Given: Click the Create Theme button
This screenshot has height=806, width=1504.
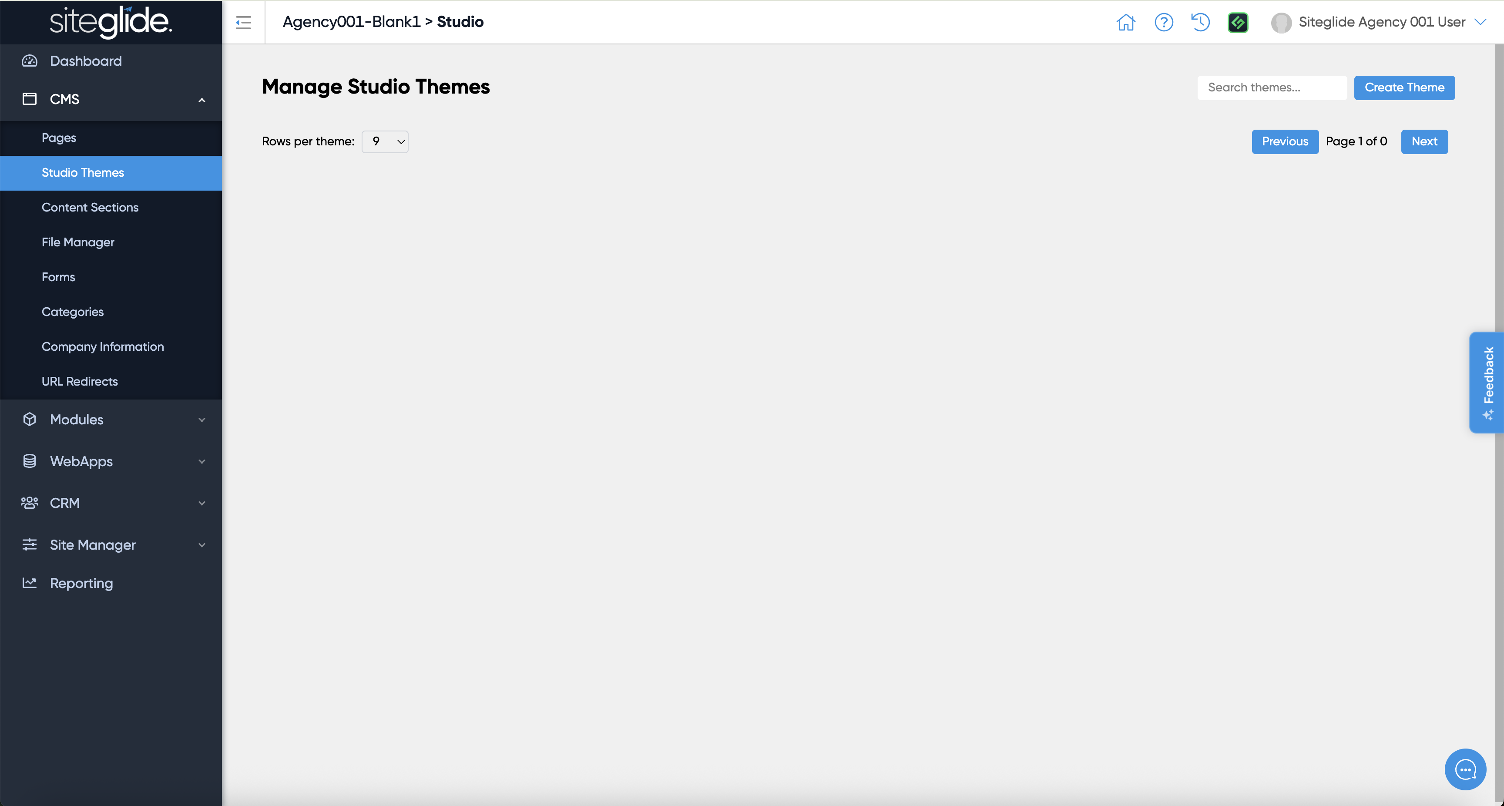Looking at the screenshot, I should tap(1404, 87).
